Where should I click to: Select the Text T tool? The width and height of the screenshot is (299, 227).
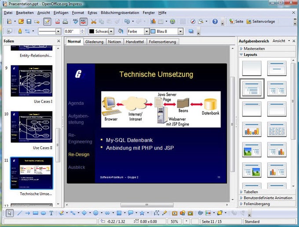coord(51,213)
